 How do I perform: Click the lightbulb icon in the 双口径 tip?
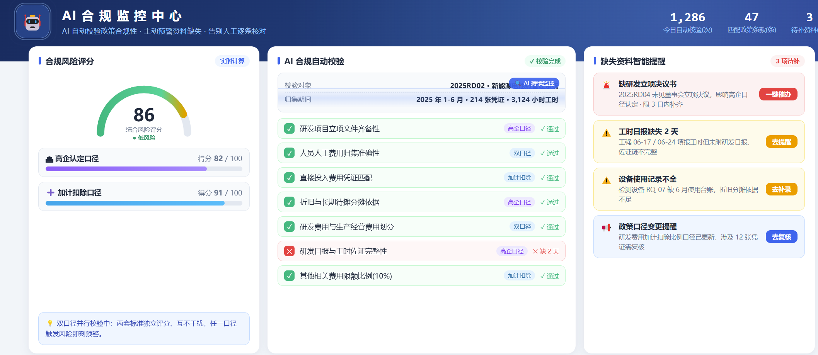coord(50,323)
